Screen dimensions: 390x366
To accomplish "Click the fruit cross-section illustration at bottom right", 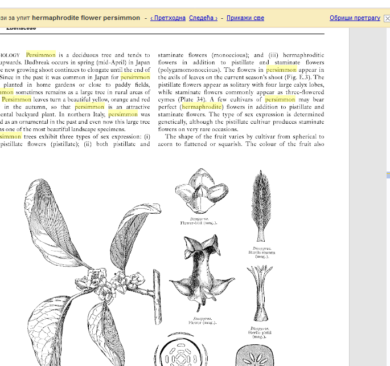I will (x=254, y=355).
